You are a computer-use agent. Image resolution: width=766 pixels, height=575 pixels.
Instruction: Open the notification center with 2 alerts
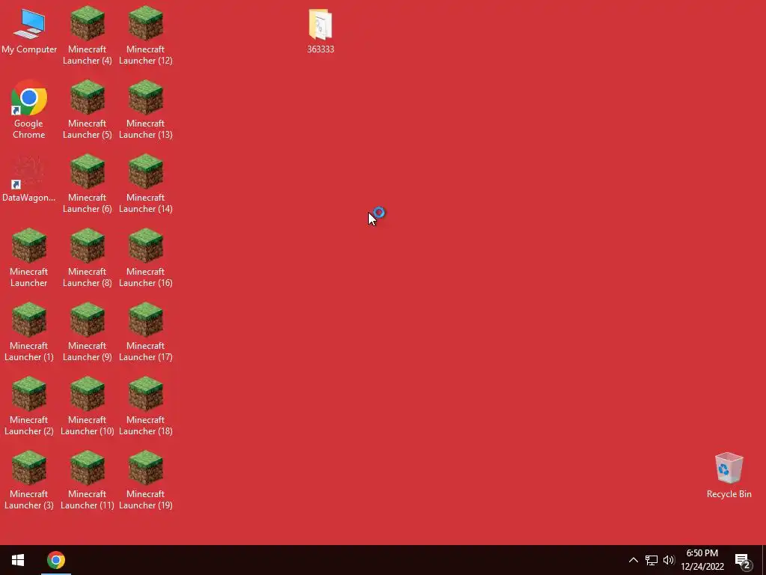coord(743,561)
